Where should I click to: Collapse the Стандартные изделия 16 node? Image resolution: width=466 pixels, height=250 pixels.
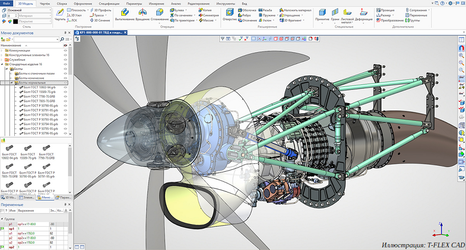click(x=2, y=64)
